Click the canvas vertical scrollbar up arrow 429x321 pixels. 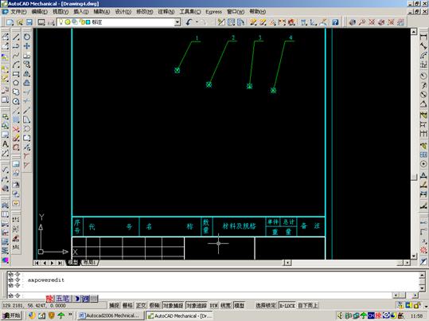[x=414, y=32]
